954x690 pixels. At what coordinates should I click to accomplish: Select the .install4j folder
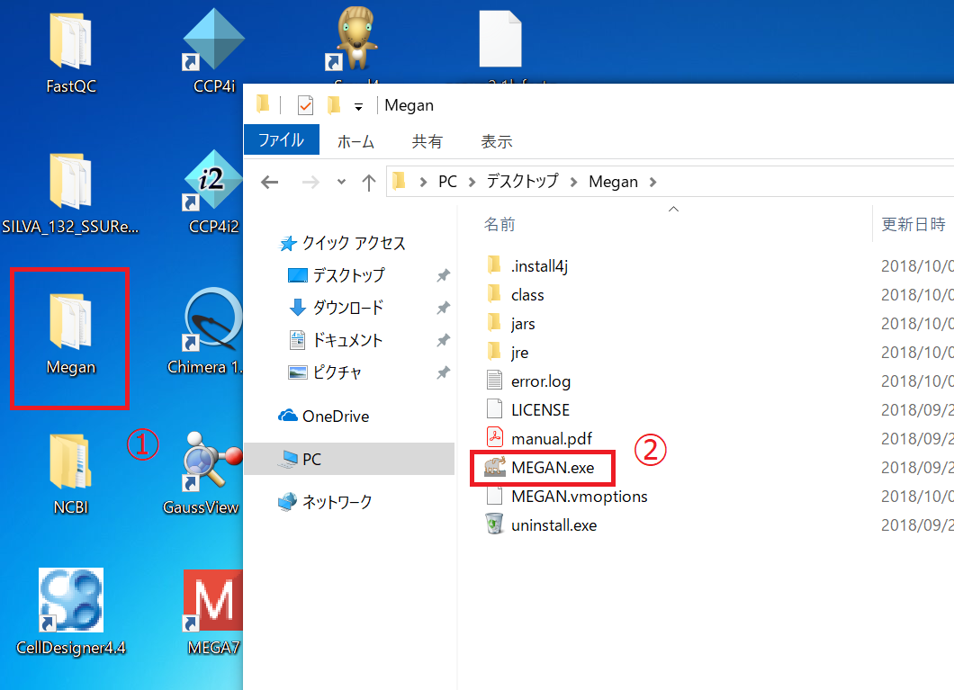pyautogui.click(x=526, y=265)
